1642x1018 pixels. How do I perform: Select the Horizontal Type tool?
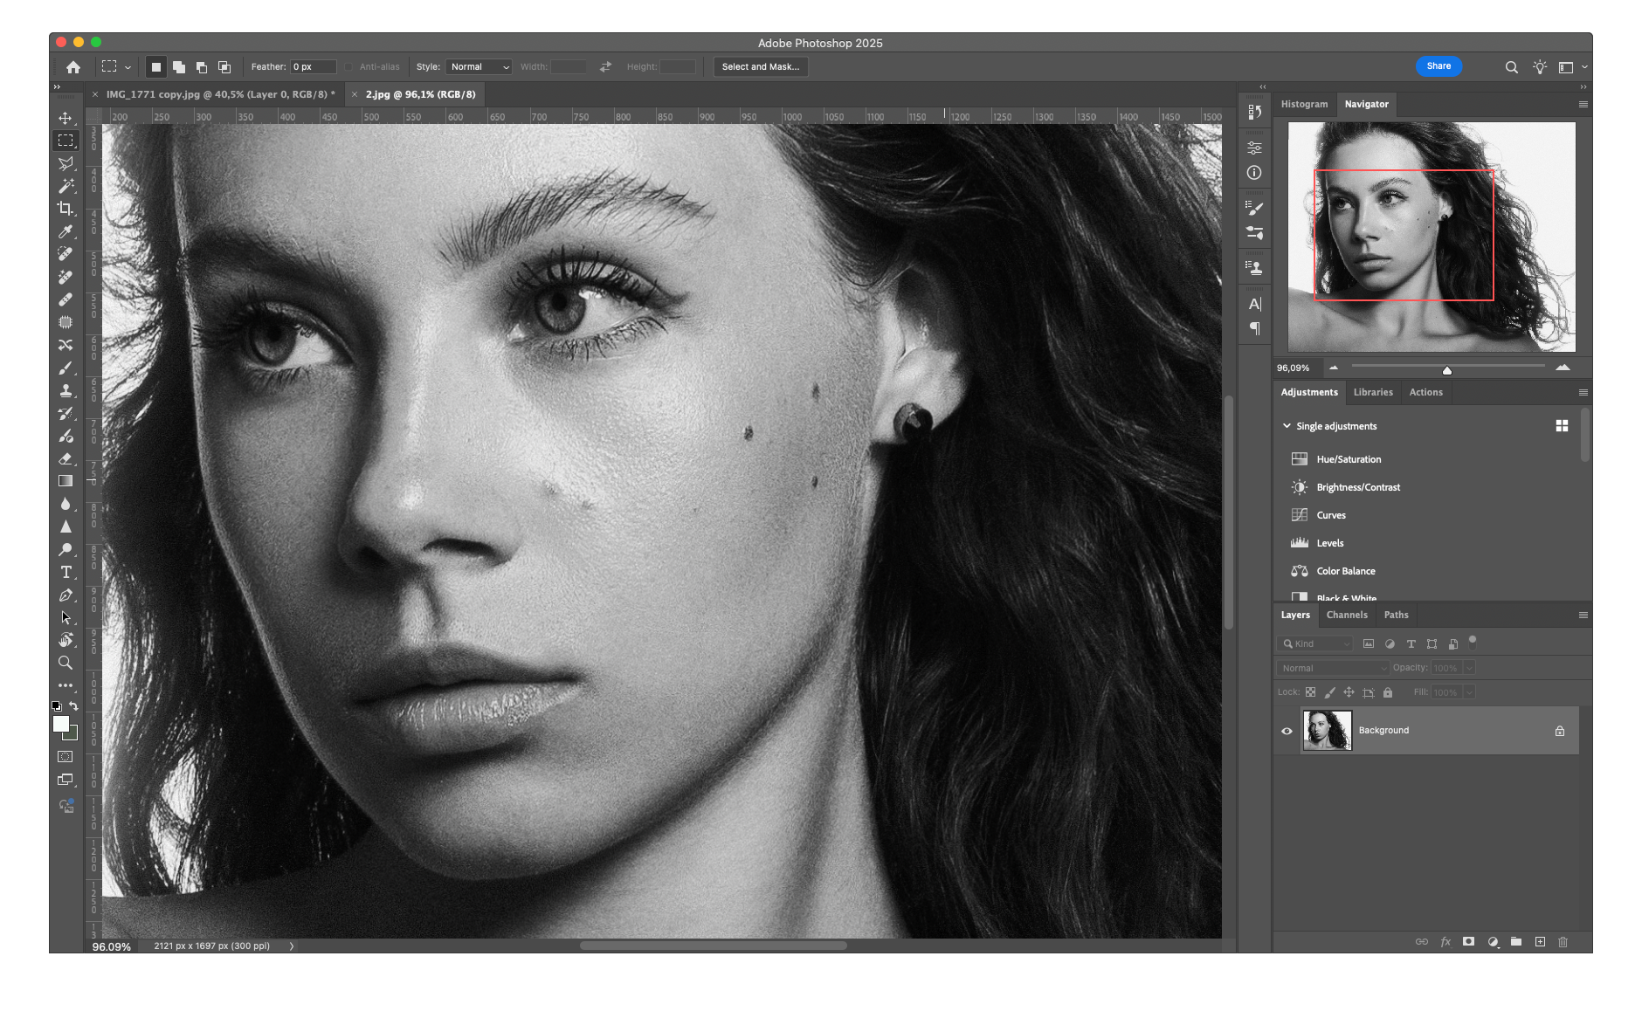pyautogui.click(x=66, y=573)
